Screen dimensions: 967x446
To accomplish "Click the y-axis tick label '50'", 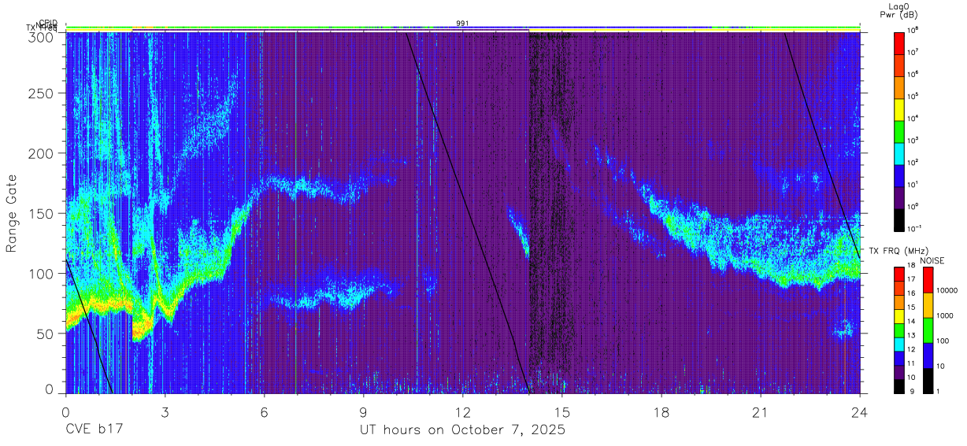I will tap(45, 333).
